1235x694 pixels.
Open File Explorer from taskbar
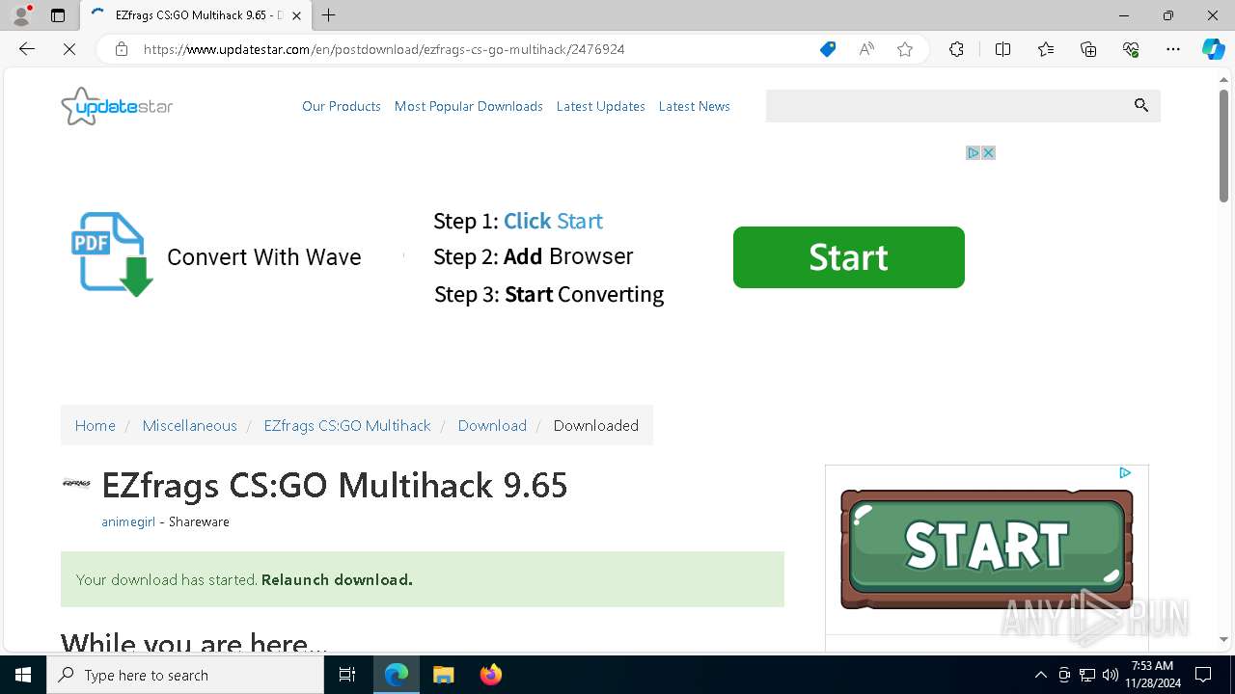(x=443, y=675)
